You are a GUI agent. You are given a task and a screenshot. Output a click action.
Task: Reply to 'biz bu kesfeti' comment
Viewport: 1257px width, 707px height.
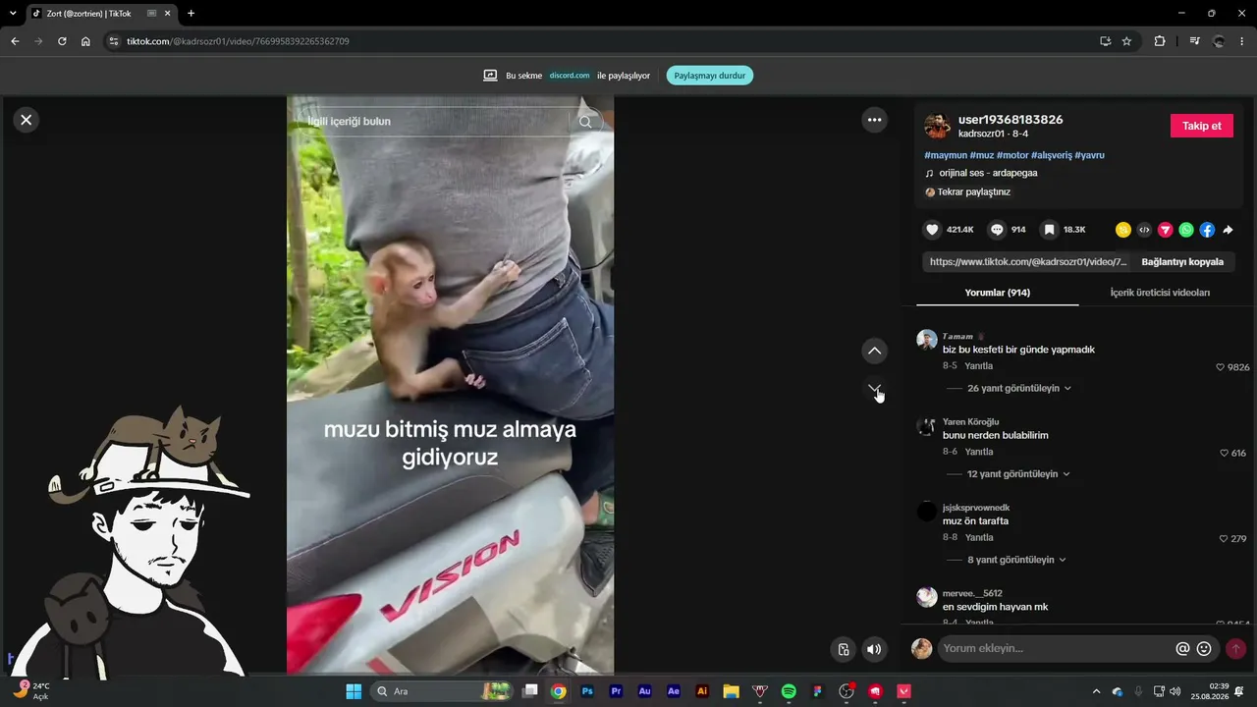(979, 366)
